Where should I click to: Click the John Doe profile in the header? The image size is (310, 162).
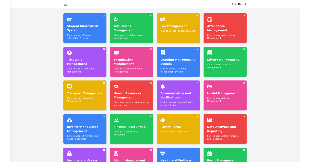[x=239, y=4]
